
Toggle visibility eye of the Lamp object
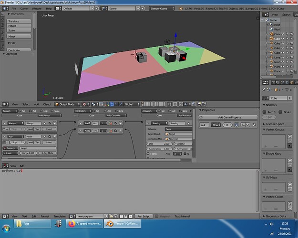point(283,57)
